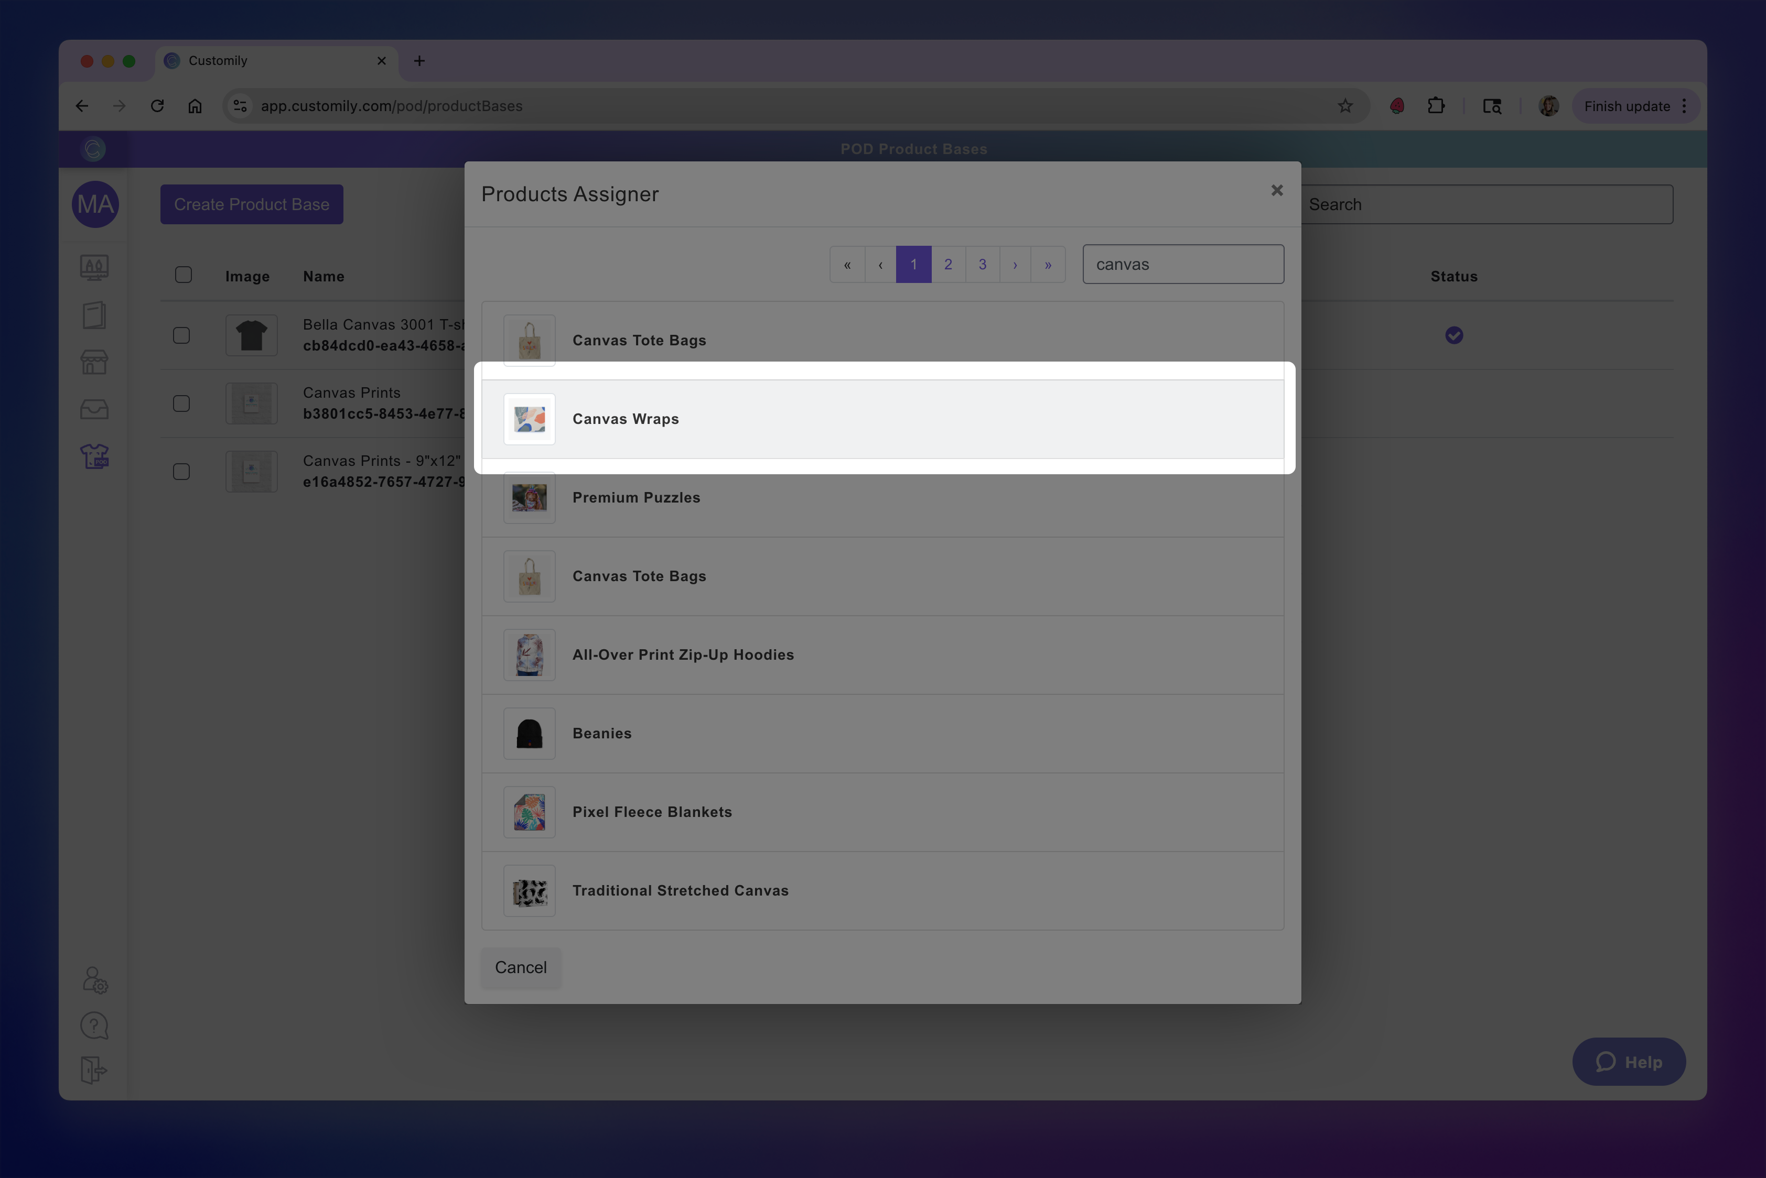
Task: Select the Pixel Fleece Blankets product
Action: coord(882,812)
